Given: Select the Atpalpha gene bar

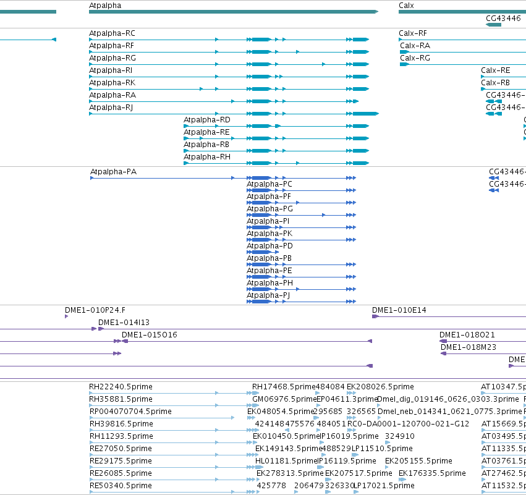Looking at the screenshot, I should pyautogui.click(x=234, y=12).
